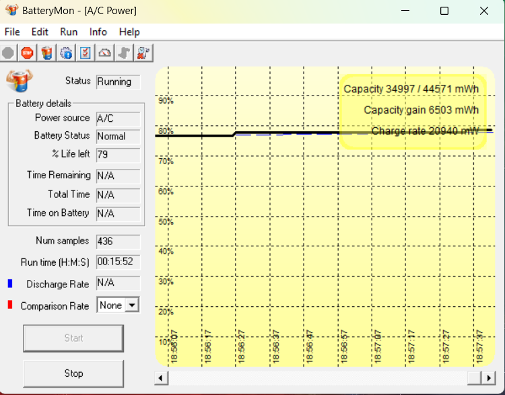Viewport: 505px width, 395px height.
Task: Click the gauge meter toolbar icon
Action: pyautogui.click(x=104, y=52)
